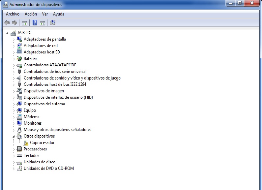Click the show/hide action pane toolbar icon
Image resolution: width=262 pixels, height=190 pixels.
coord(43,23)
